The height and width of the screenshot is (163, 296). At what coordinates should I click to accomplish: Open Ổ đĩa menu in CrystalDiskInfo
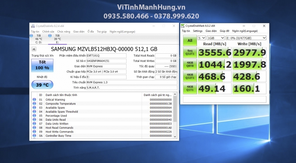point(91,31)
